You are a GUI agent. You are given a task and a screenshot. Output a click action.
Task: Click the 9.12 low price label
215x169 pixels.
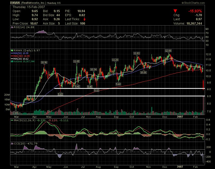point(97,90)
